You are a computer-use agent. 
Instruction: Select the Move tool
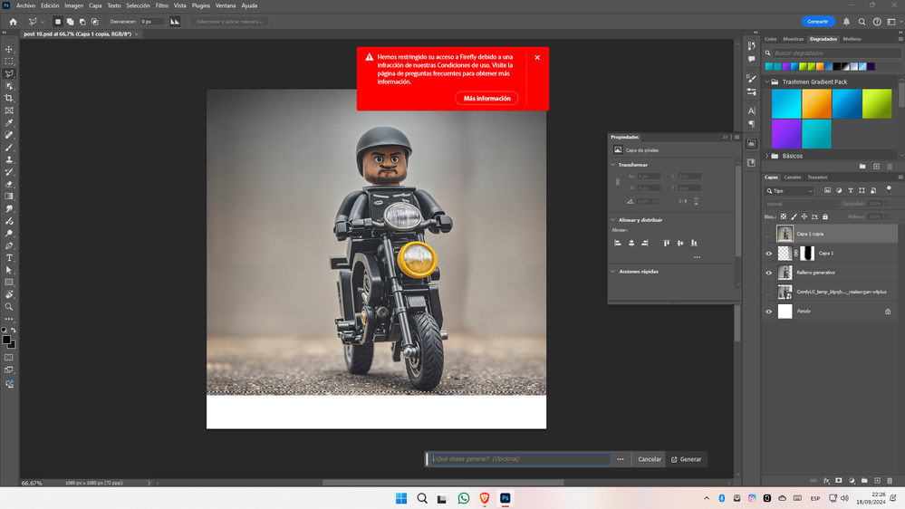[x=9, y=49]
